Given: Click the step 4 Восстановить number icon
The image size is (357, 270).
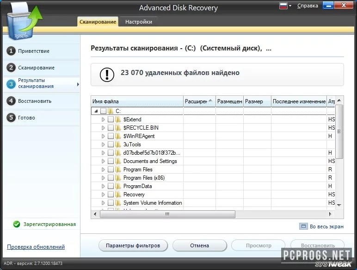Looking at the screenshot, I should [11, 101].
